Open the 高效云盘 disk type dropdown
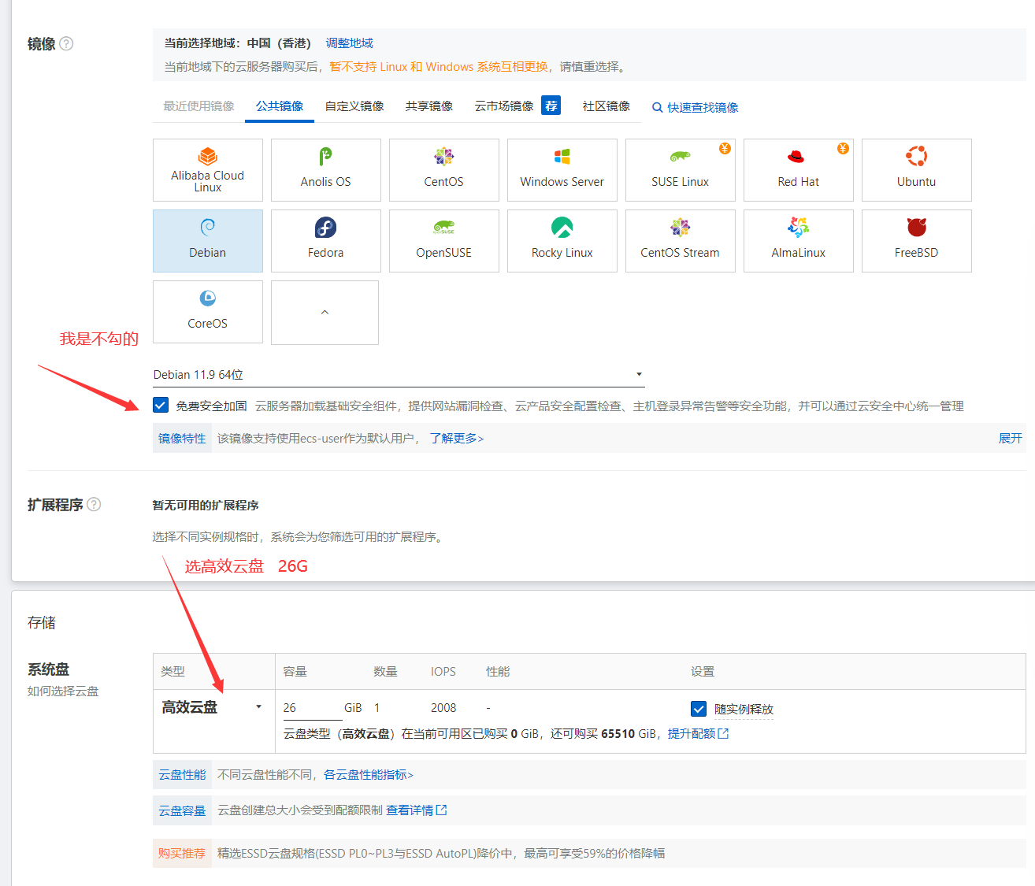The height and width of the screenshot is (886, 1035). [213, 707]
